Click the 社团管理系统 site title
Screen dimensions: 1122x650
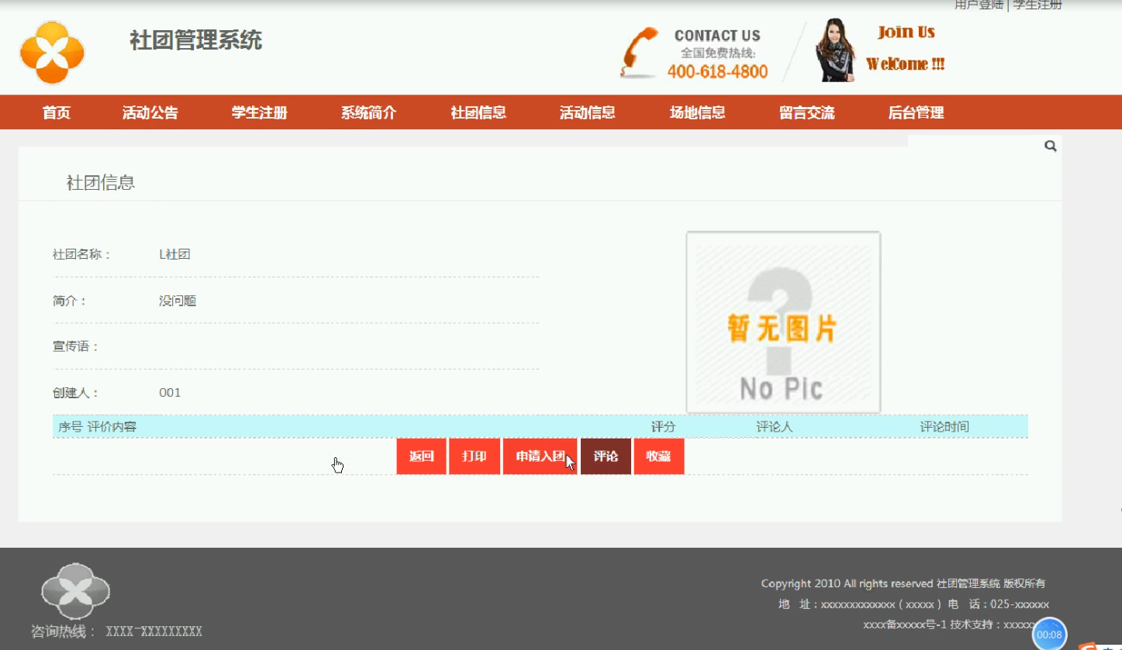pos(196,40)
